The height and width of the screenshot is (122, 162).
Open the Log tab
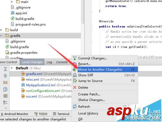(x=49, y=62)
